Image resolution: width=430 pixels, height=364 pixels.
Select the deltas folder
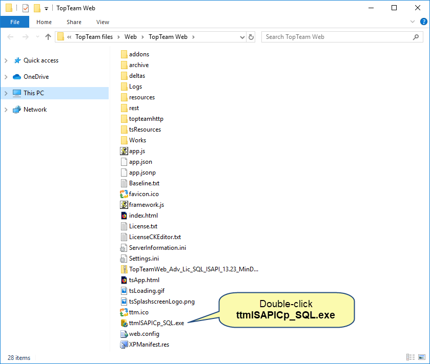(133, 76)
